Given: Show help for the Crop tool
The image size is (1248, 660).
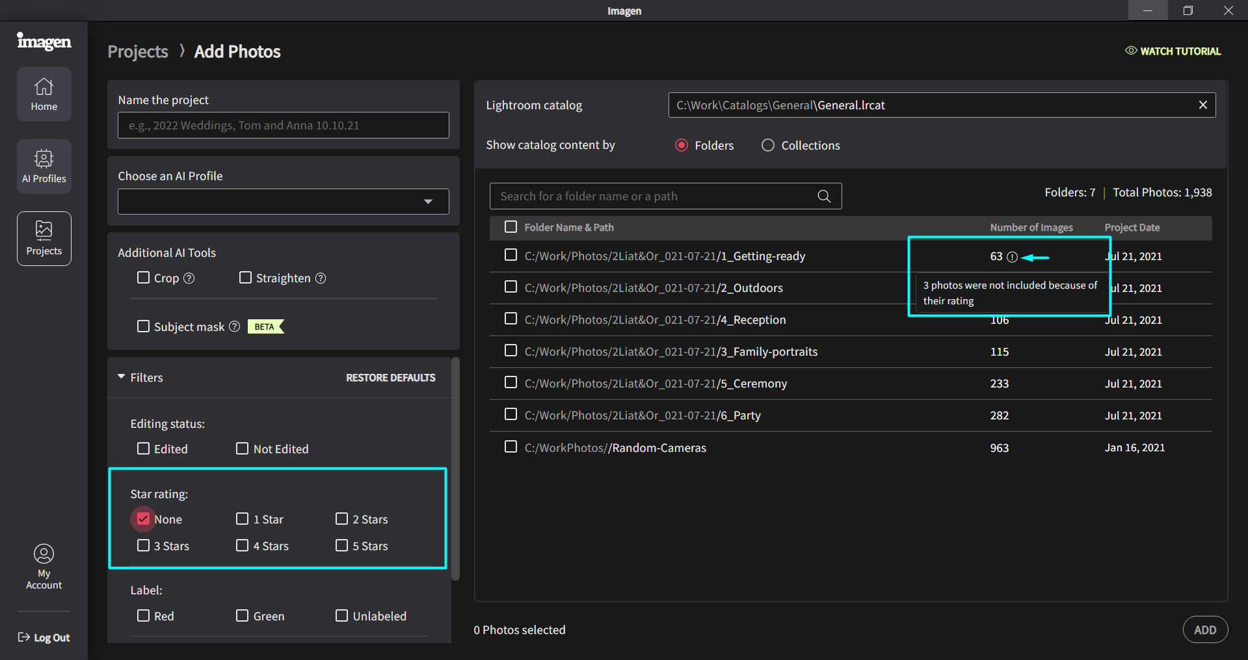Looking at the screenshot, I should 189,278.
